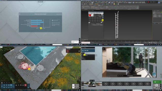This screenshot has width=162, height=91.
Task: Switch to the Populate ribbon tab
Action: (99, 5)
